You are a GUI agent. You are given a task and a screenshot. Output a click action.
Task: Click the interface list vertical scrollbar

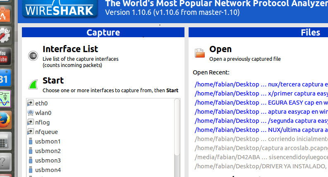(x=177, y=127)
